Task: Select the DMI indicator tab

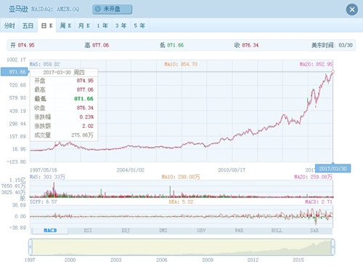Action: [163, 231]
